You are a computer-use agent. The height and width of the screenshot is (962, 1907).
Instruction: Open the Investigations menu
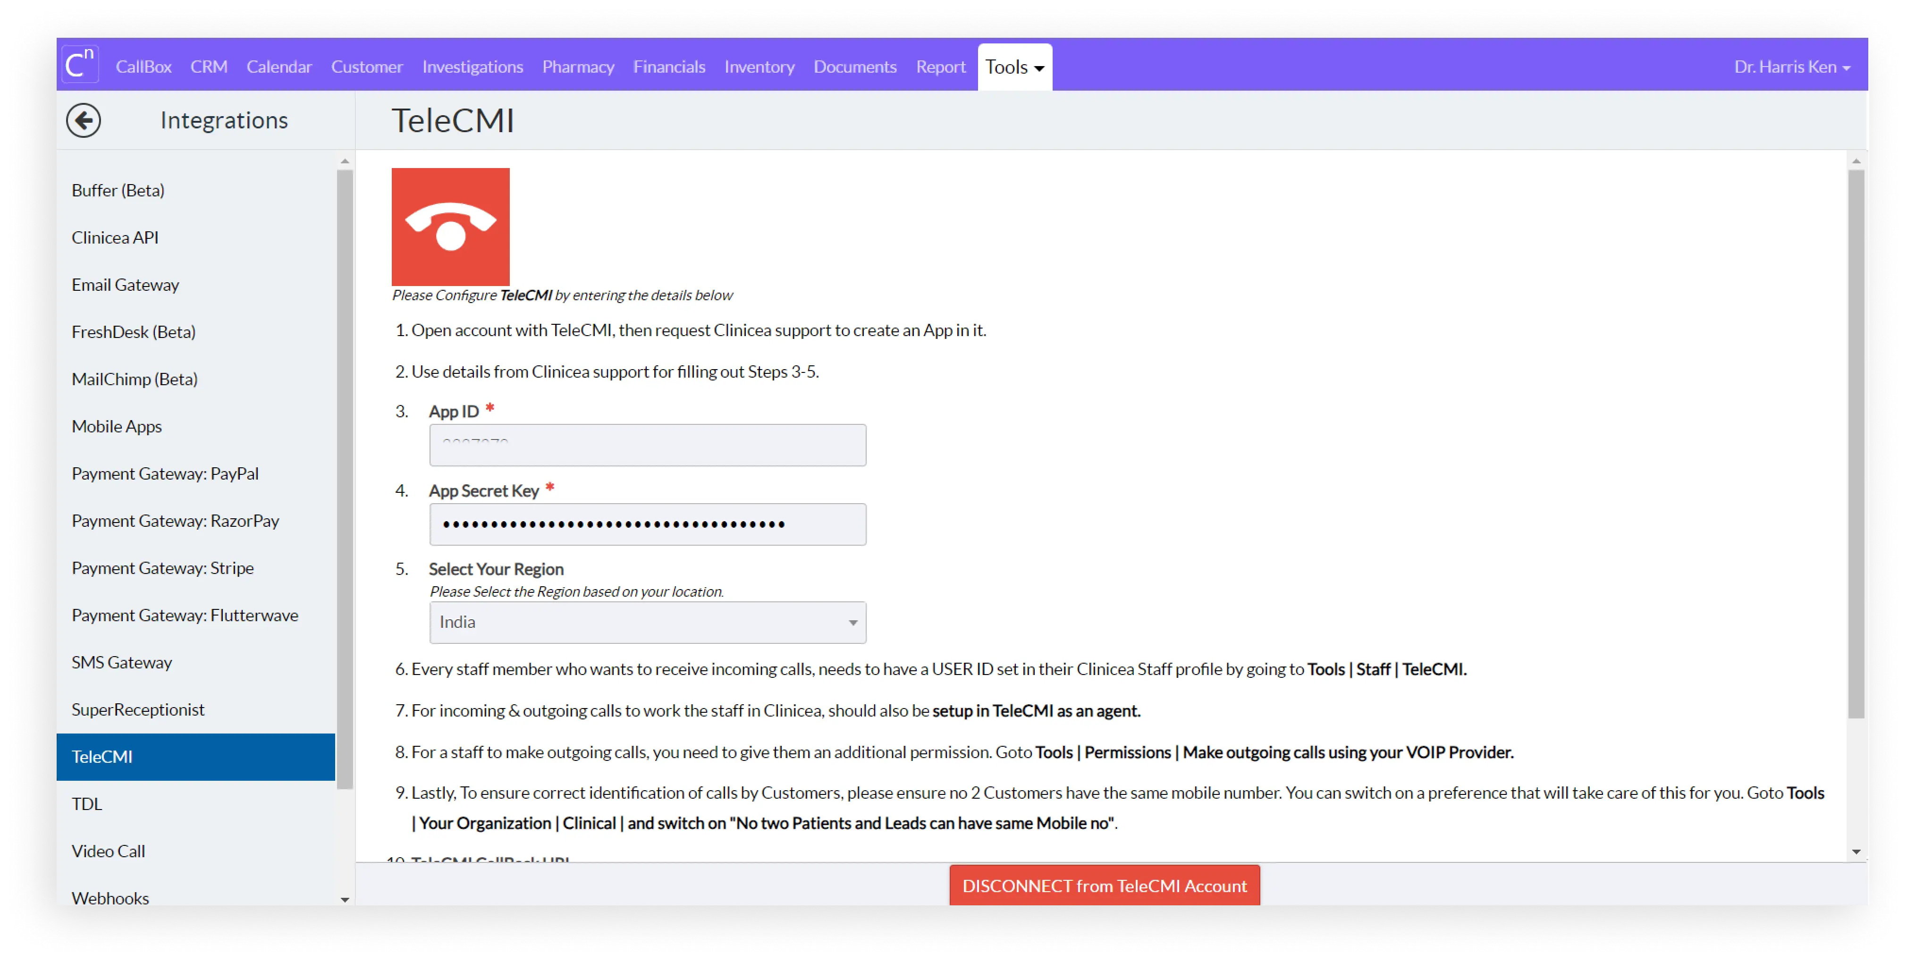[473, 67]
